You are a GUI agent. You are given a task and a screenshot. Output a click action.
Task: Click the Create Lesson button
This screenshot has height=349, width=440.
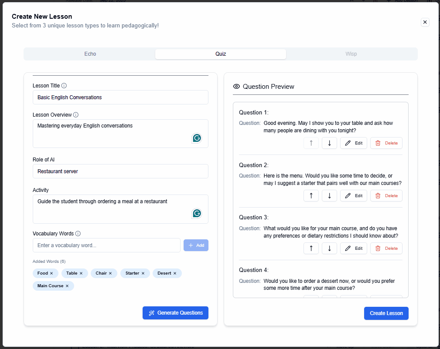point(386,313)
